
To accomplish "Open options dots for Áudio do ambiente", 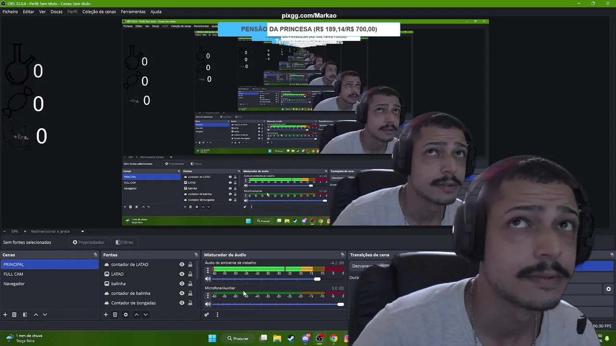I will [x=208, y=271].
